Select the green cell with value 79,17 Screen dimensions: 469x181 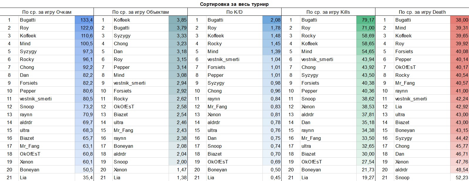pos(366,20)
